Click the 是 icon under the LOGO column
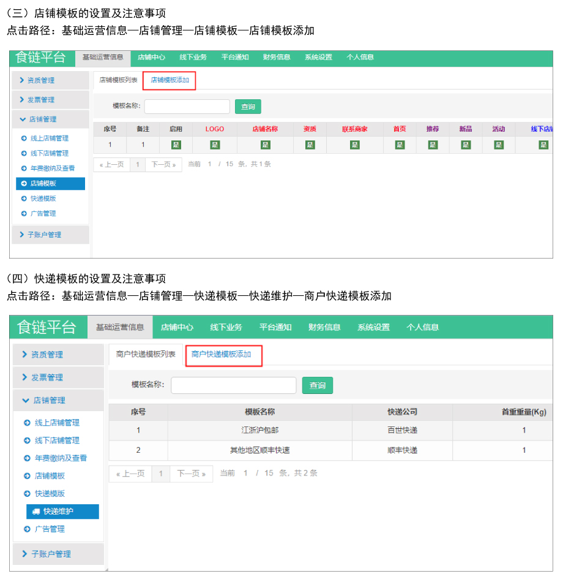This screenshot has width=563, height=579. click(214, 145)
